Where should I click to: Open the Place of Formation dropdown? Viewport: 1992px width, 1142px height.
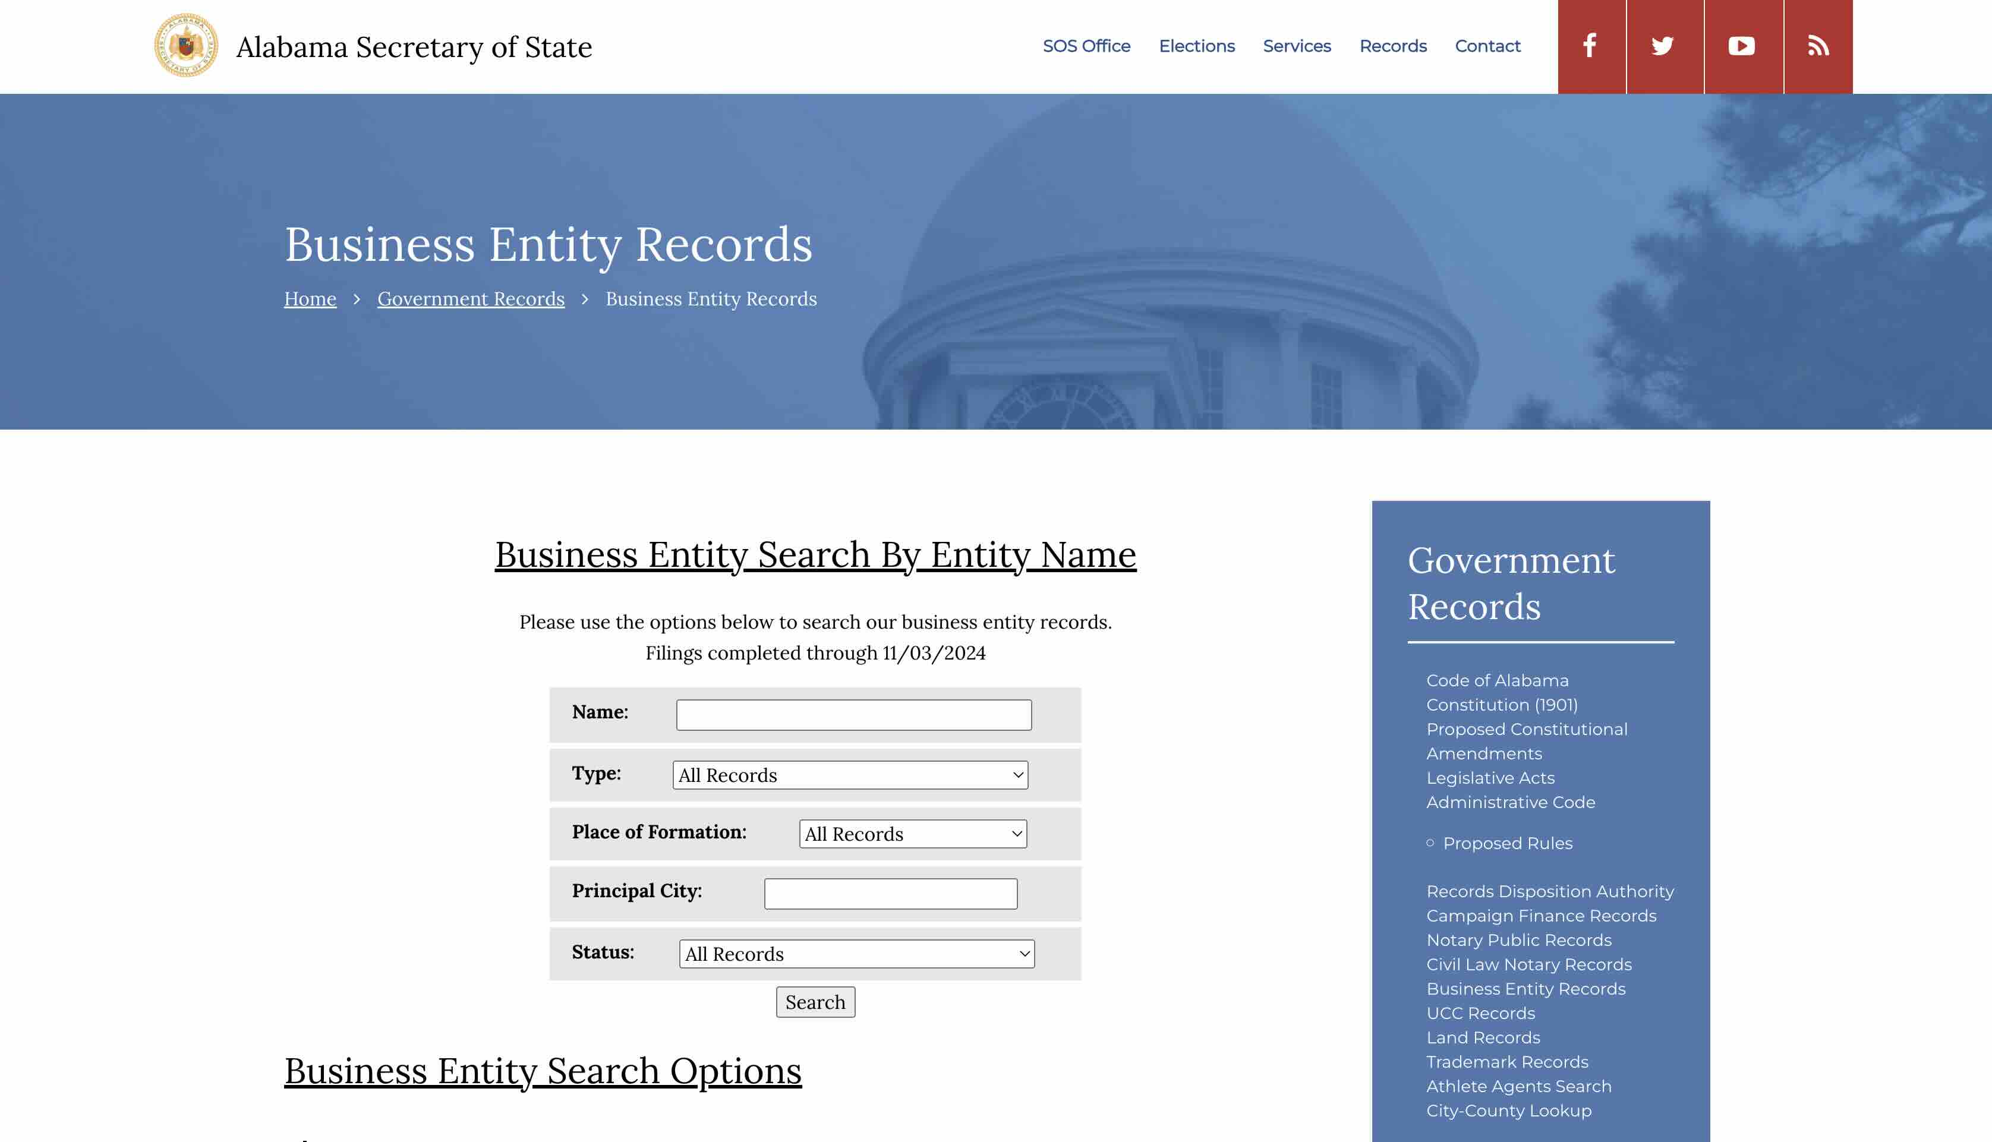point(910,834)
